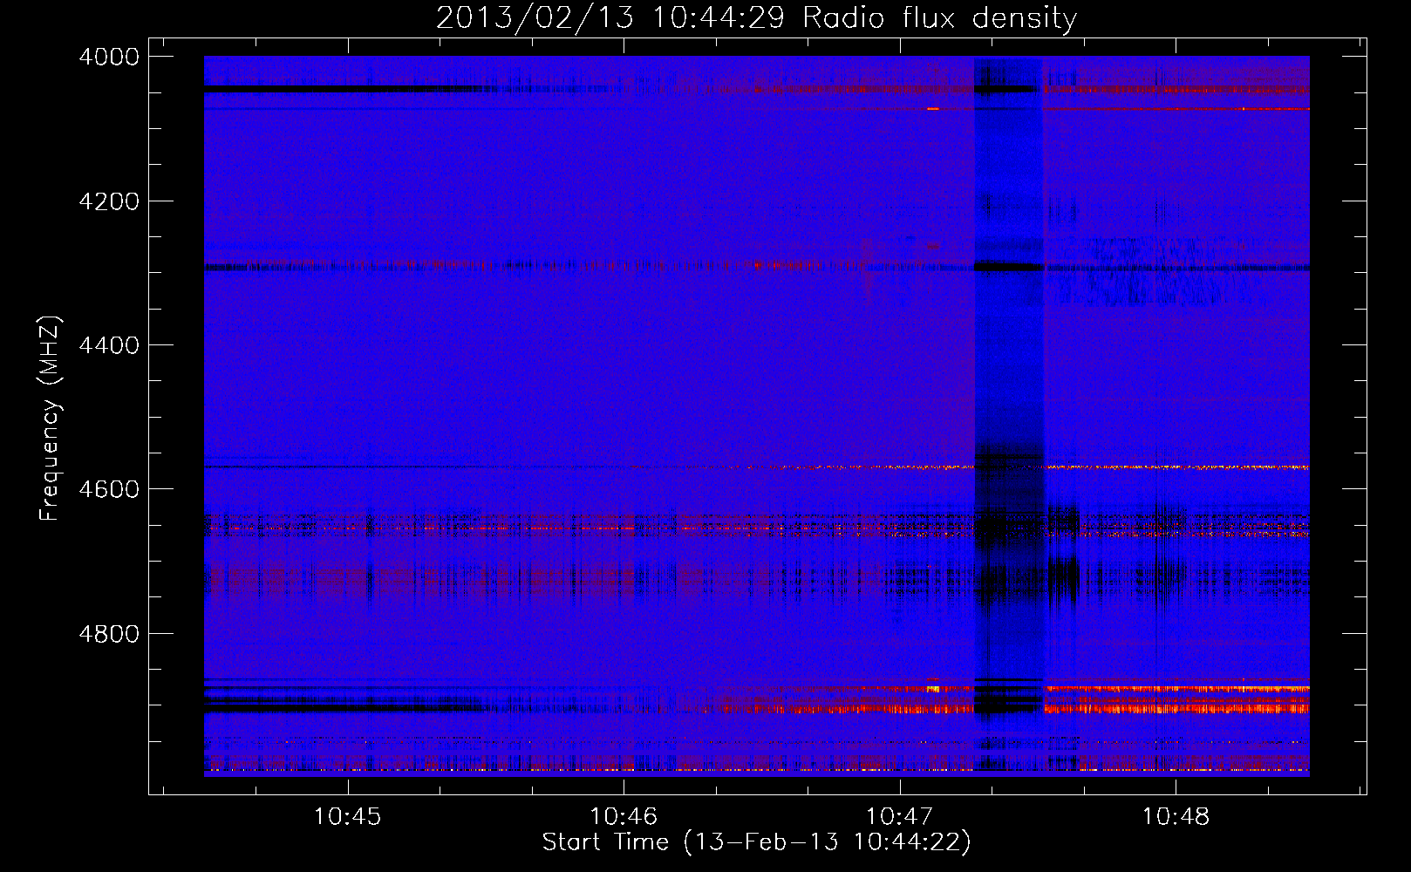1411x872 pixels.
Task: Click the plot title "2013/02/13 10:44:29 Radio flux density"
Action: click(756, 17)
